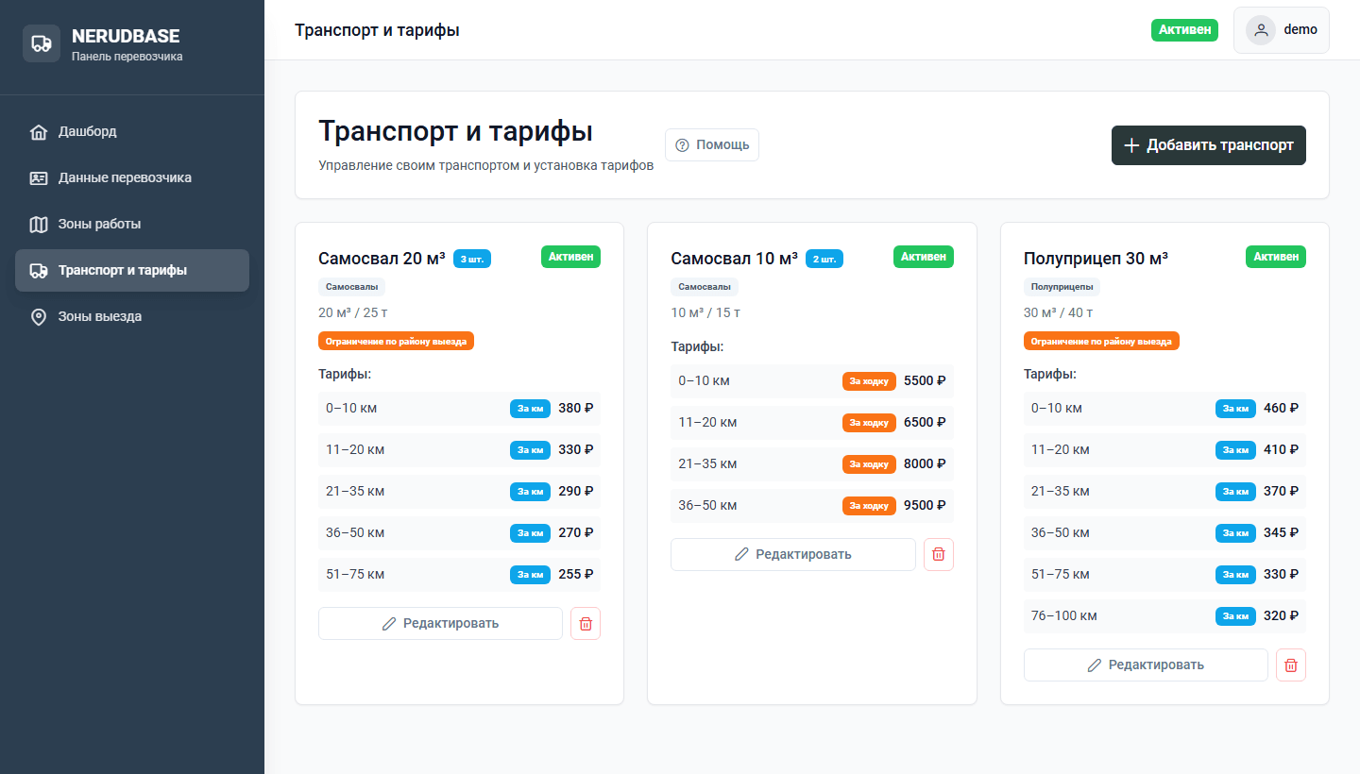
Task: Click the map icon beside Зоны работы
Action: tap(39, 225)
